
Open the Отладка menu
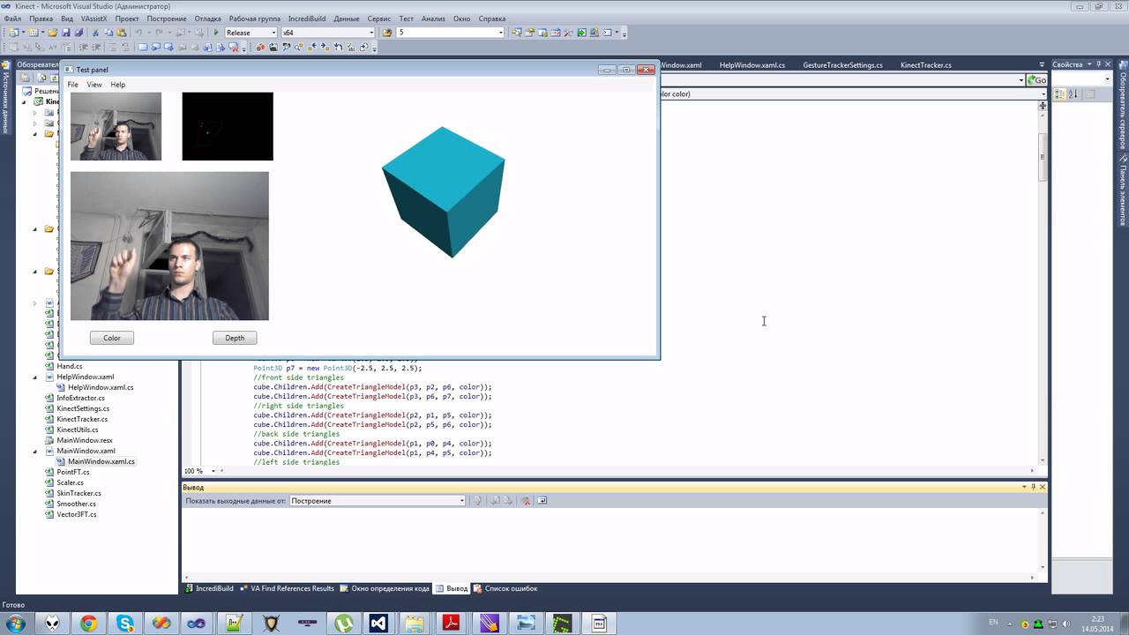[207, 19]
